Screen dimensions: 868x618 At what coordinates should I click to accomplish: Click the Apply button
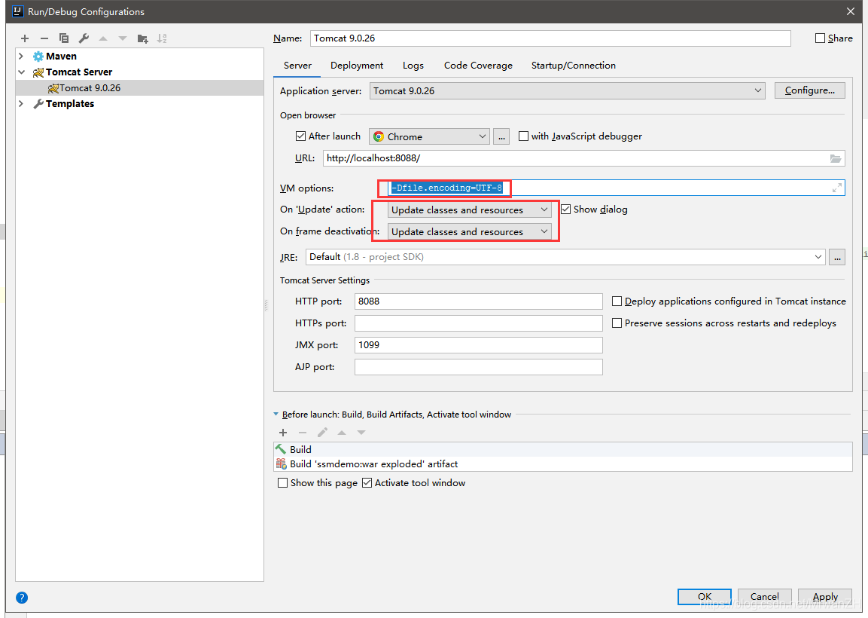click(825, 597)
